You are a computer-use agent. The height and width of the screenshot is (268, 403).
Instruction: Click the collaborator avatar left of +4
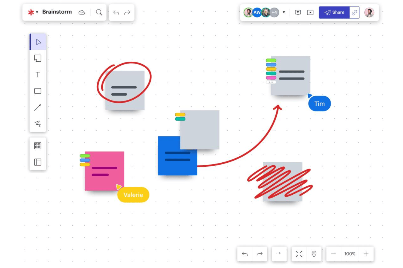(x=265, y=12)
